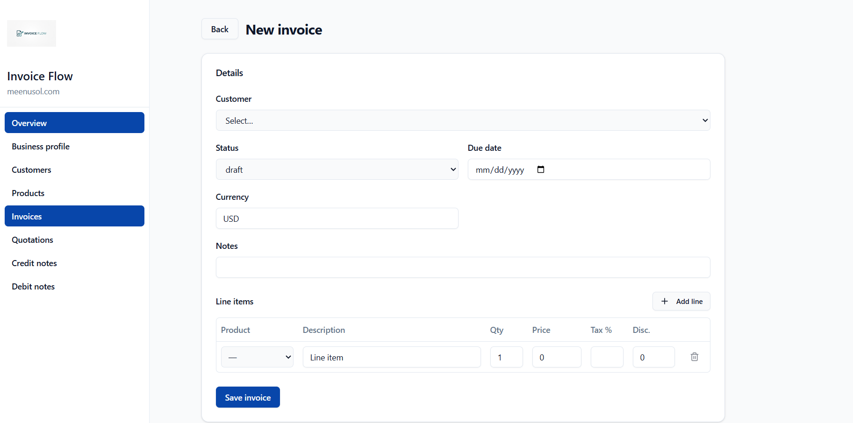Image resolution: width=853 pixels, height=423 pixels.
Task: Click the Qty field showing 1
Action: pyautogui.click(x=506, y=357)
